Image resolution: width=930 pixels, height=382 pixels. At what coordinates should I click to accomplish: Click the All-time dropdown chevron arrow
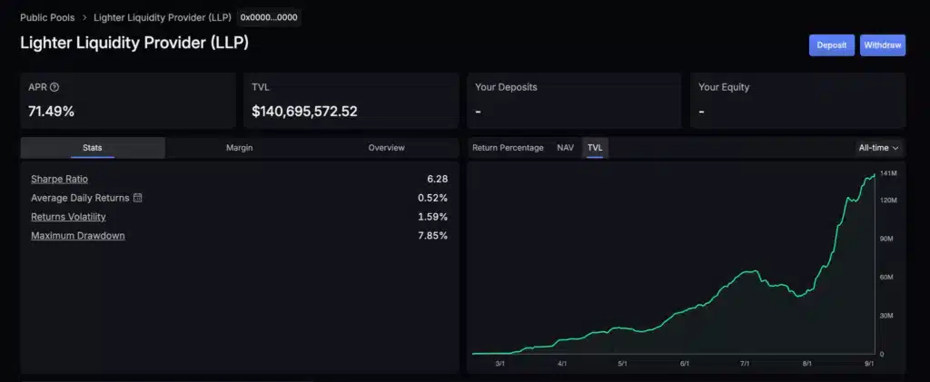point(895,148)
